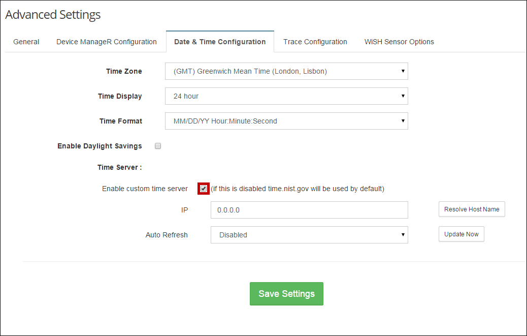
Task: Open the Auto Refresh dropdown arrow
Action: (404, 235)
